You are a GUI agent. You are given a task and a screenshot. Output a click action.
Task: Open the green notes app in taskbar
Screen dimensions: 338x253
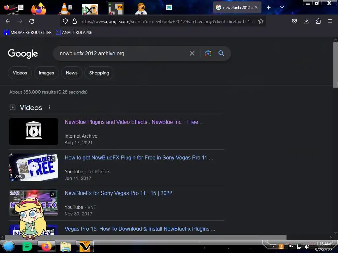pyautogui.click(x=27, y=246)
